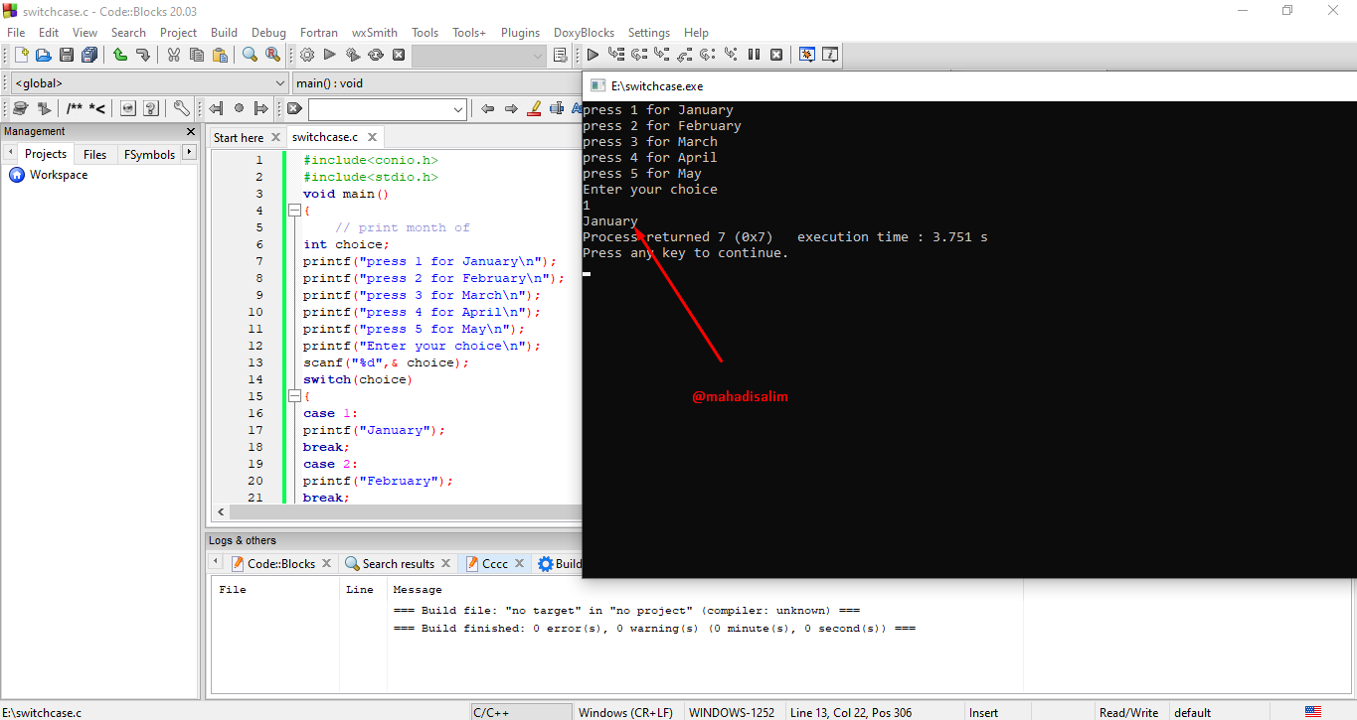Open Replace with the magnifier-R icon

point(272,56)
